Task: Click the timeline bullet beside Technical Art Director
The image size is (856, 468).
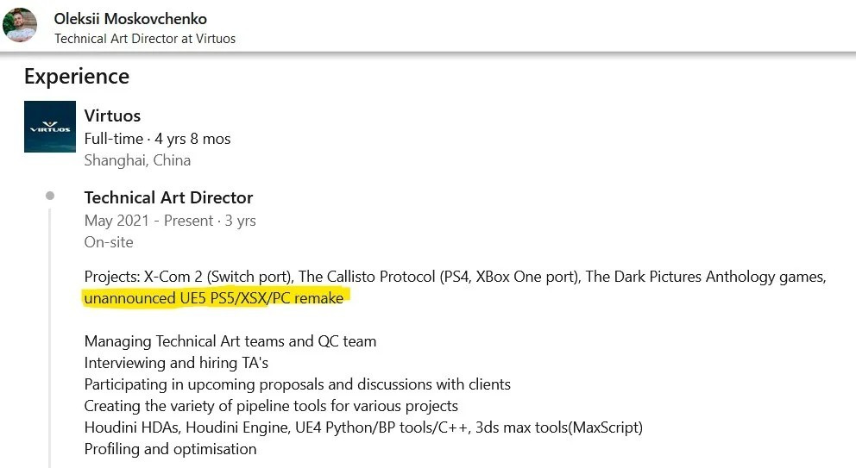Action: (x=50, y=197)
